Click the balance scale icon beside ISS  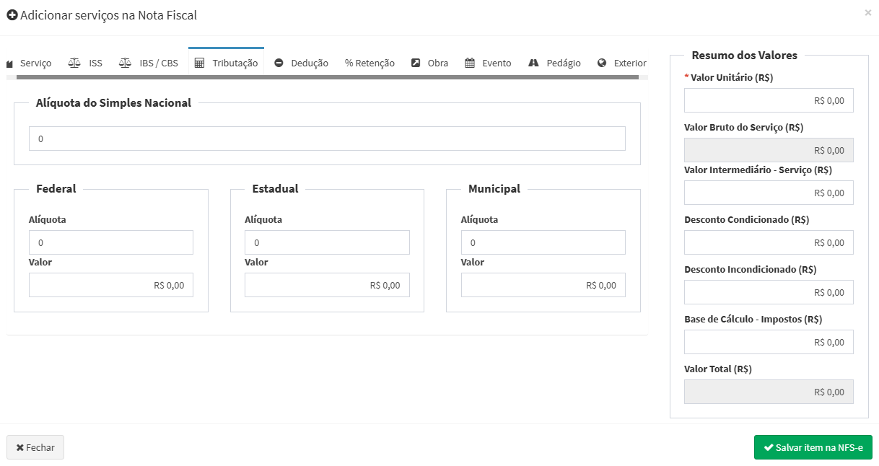[74, 63]
